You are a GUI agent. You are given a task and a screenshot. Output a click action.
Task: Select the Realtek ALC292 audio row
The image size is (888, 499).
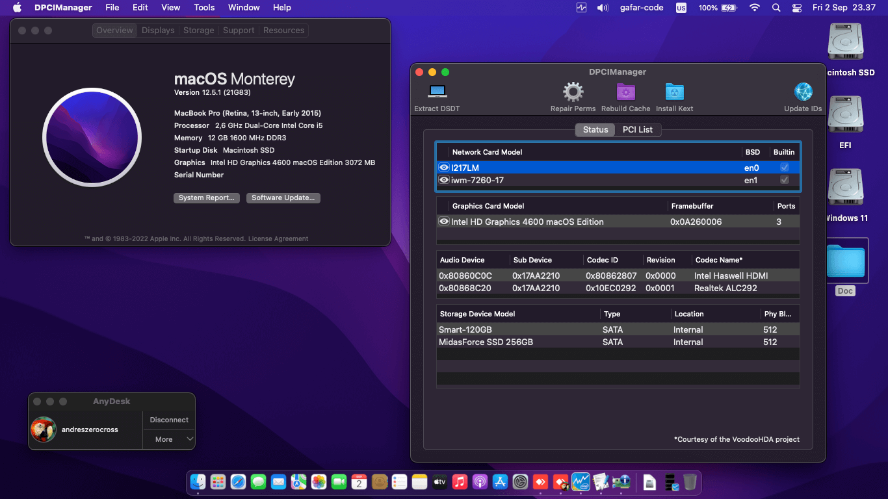click(618, 288)
